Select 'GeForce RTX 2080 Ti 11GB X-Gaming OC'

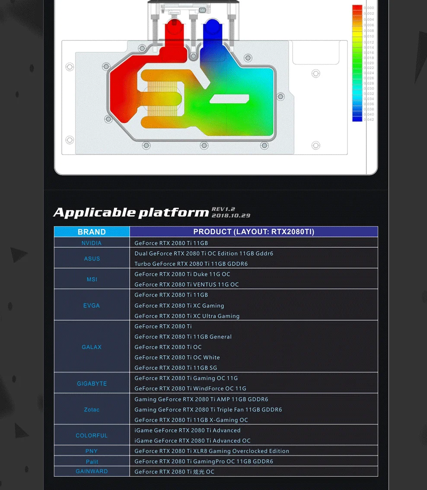(191, 420)
